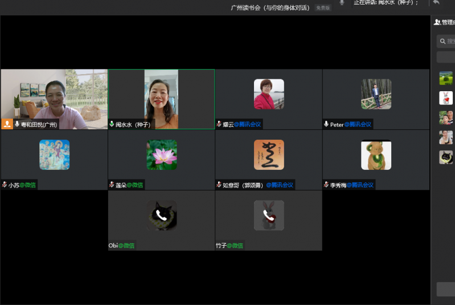The height and width of the screenshot is (305, 455).
Task: Click the microphone icon in the top bar
Action: [x=342, y=3]
